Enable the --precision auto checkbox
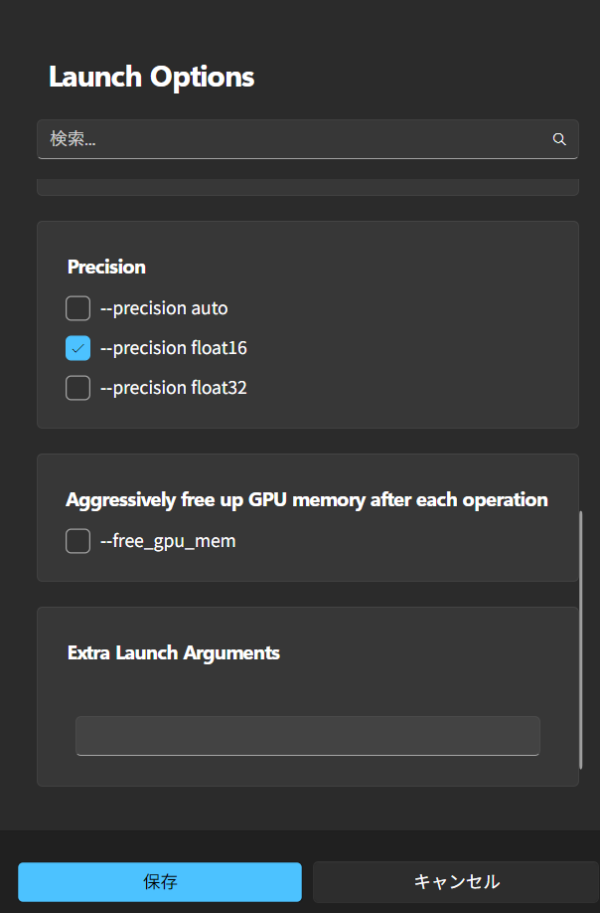The width and height of the screenshot is (600, 913). pyautogui.click(x=77, y=308)
